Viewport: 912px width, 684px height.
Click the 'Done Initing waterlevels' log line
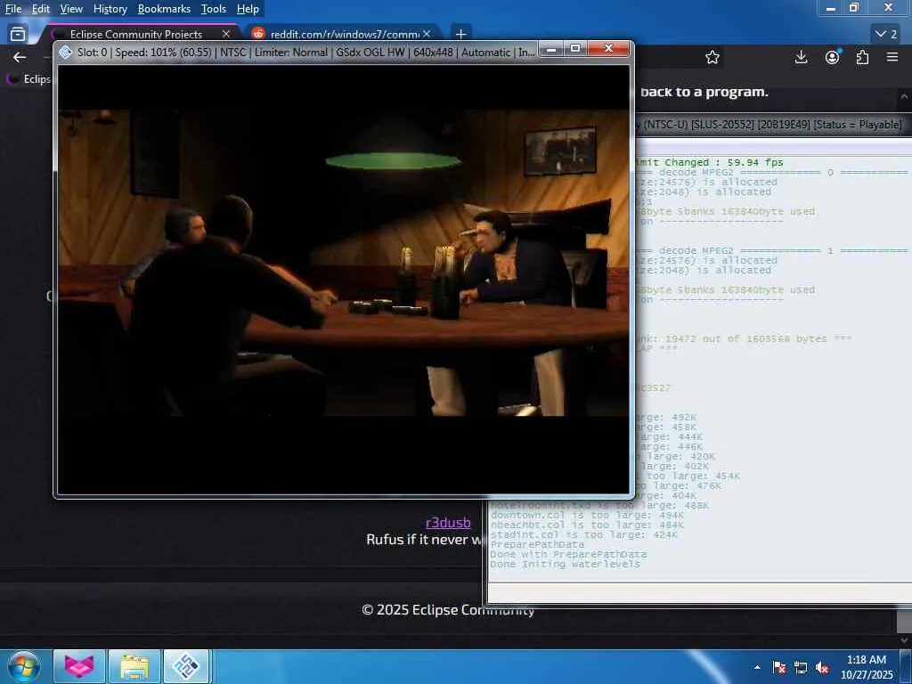pos(564,564)
